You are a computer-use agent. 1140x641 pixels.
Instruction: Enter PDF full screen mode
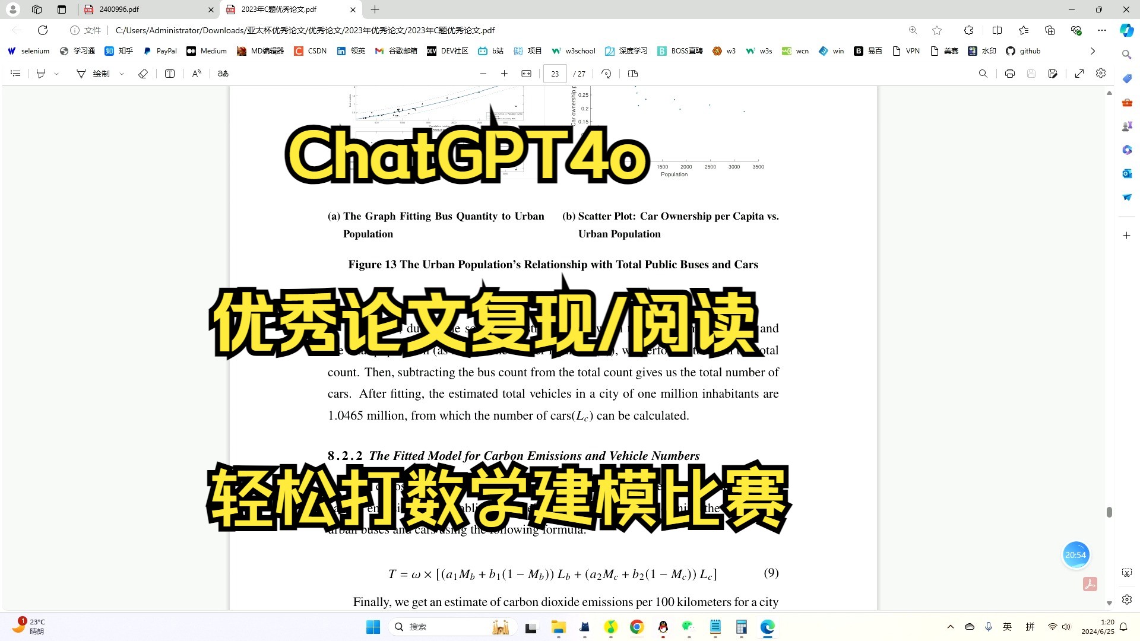click(1079, 74)
